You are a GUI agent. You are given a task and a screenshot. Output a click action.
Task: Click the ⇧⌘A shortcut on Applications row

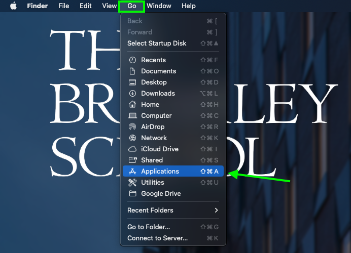coord(209,171)
